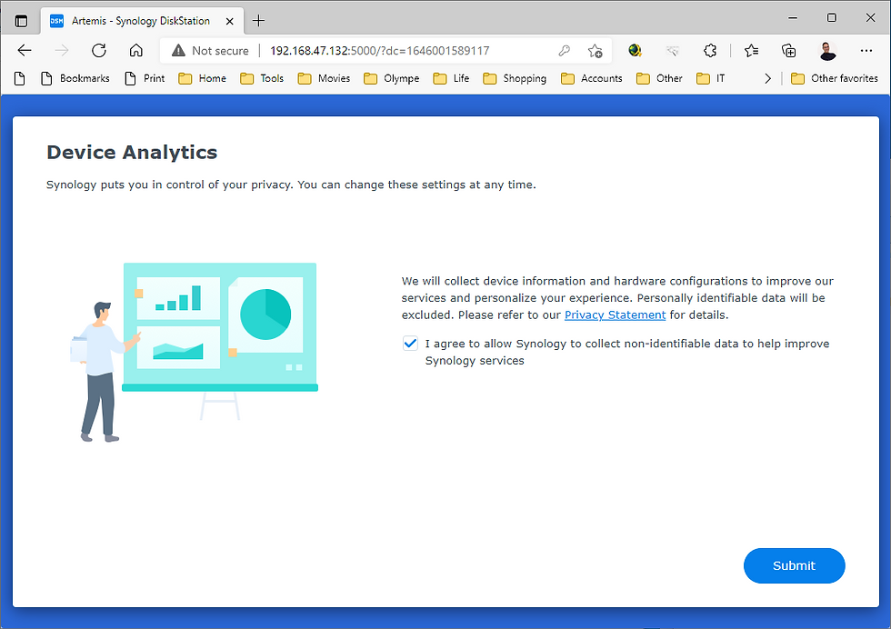This screenshot has height=629, width=891.
Task: Open the Home bookmarks folder
Action: 202,78
